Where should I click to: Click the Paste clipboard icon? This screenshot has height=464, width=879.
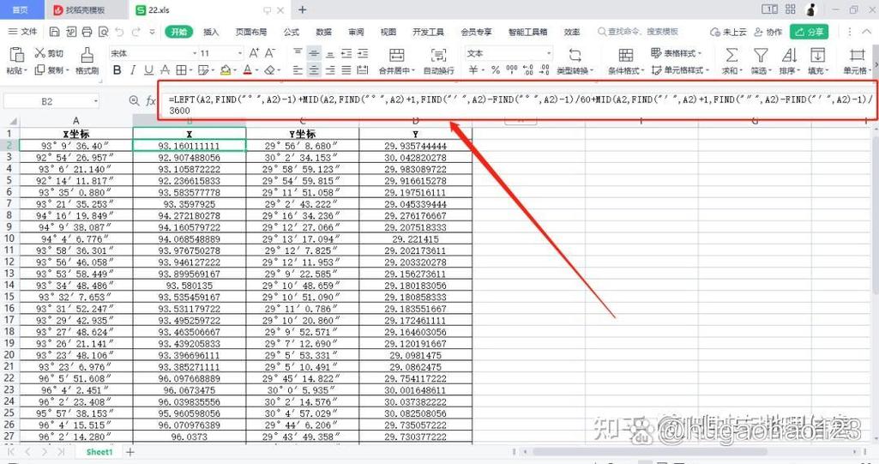(17, 54)
